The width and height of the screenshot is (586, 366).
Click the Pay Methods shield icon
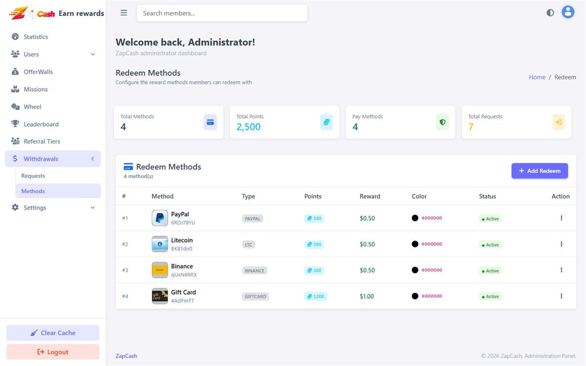(442, 122)
